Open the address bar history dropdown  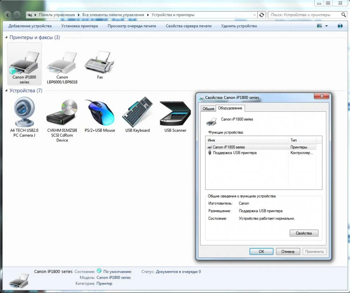[254, 15]
